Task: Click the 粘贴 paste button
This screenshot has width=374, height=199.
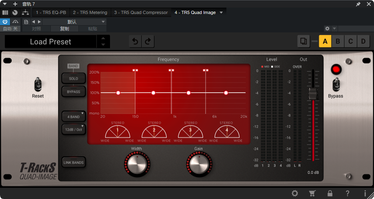Action: 92,29
